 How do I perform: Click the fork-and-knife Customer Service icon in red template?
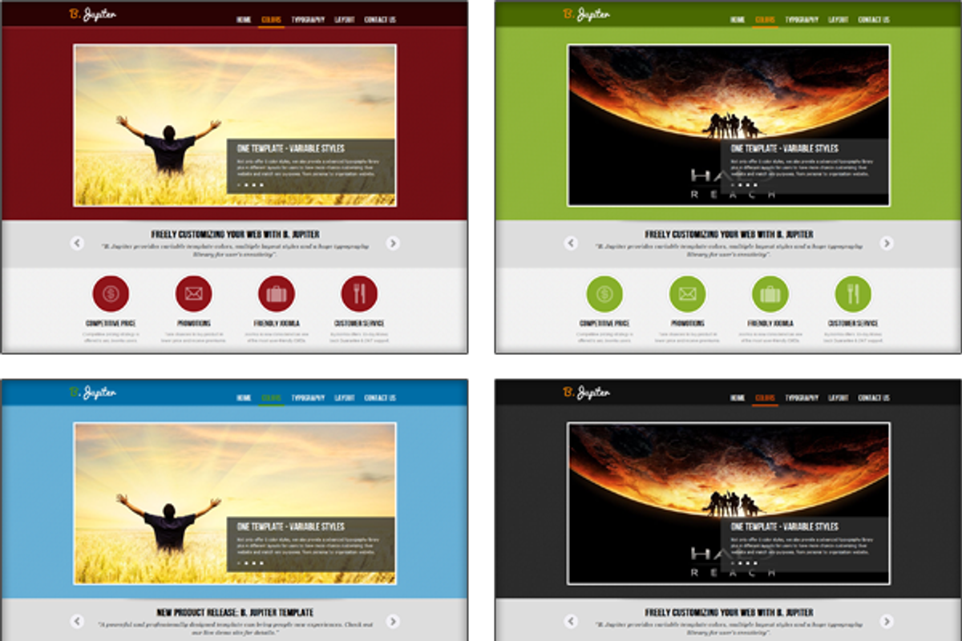(359, 294)
